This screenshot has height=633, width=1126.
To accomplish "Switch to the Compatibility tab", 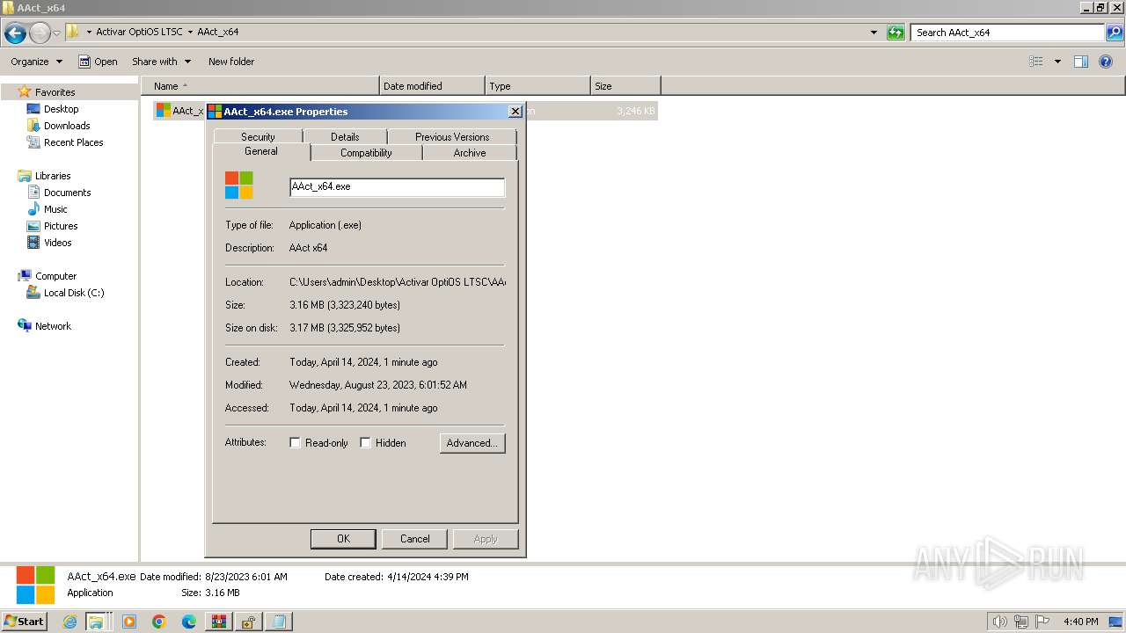I will coord(366,153).
